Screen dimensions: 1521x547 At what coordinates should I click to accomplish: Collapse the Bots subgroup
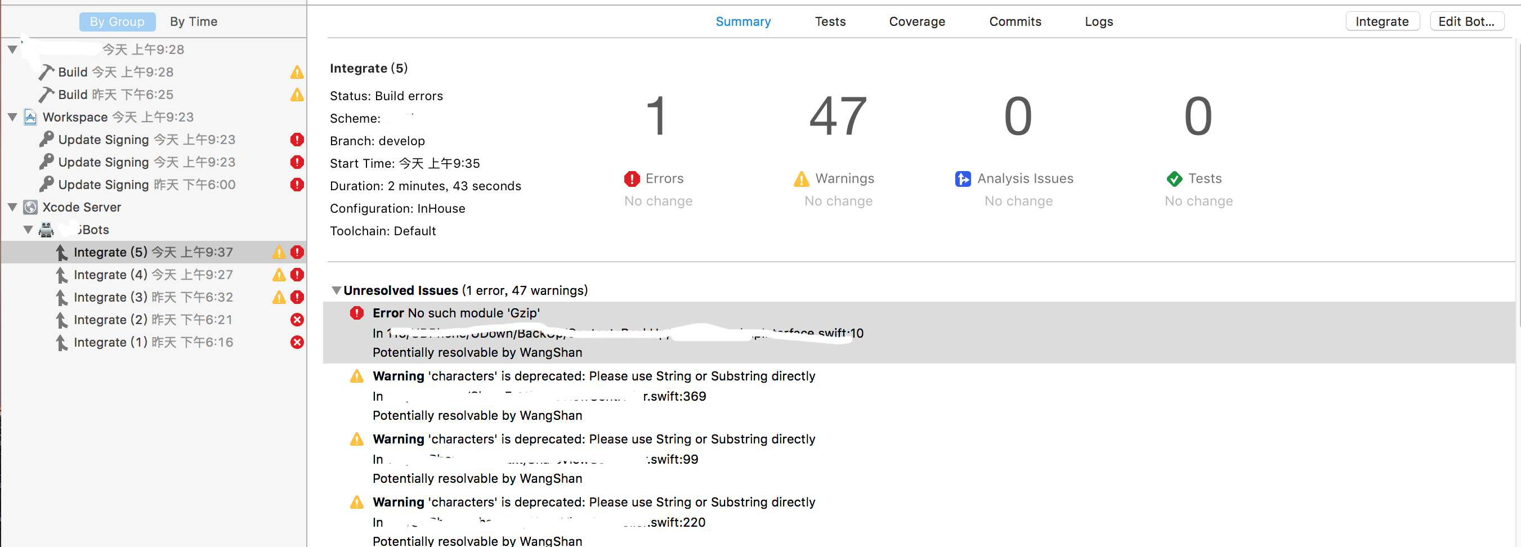[28, 230]
